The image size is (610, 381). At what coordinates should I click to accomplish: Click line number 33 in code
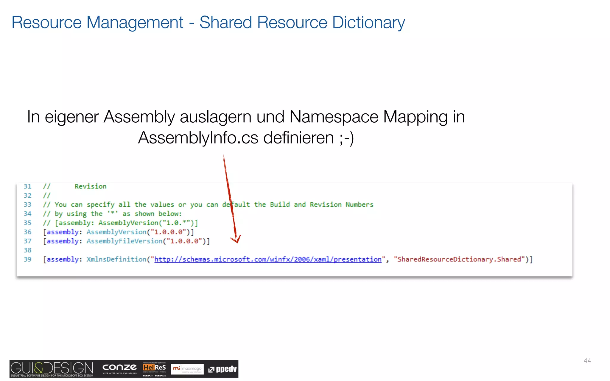click(27, 204)
